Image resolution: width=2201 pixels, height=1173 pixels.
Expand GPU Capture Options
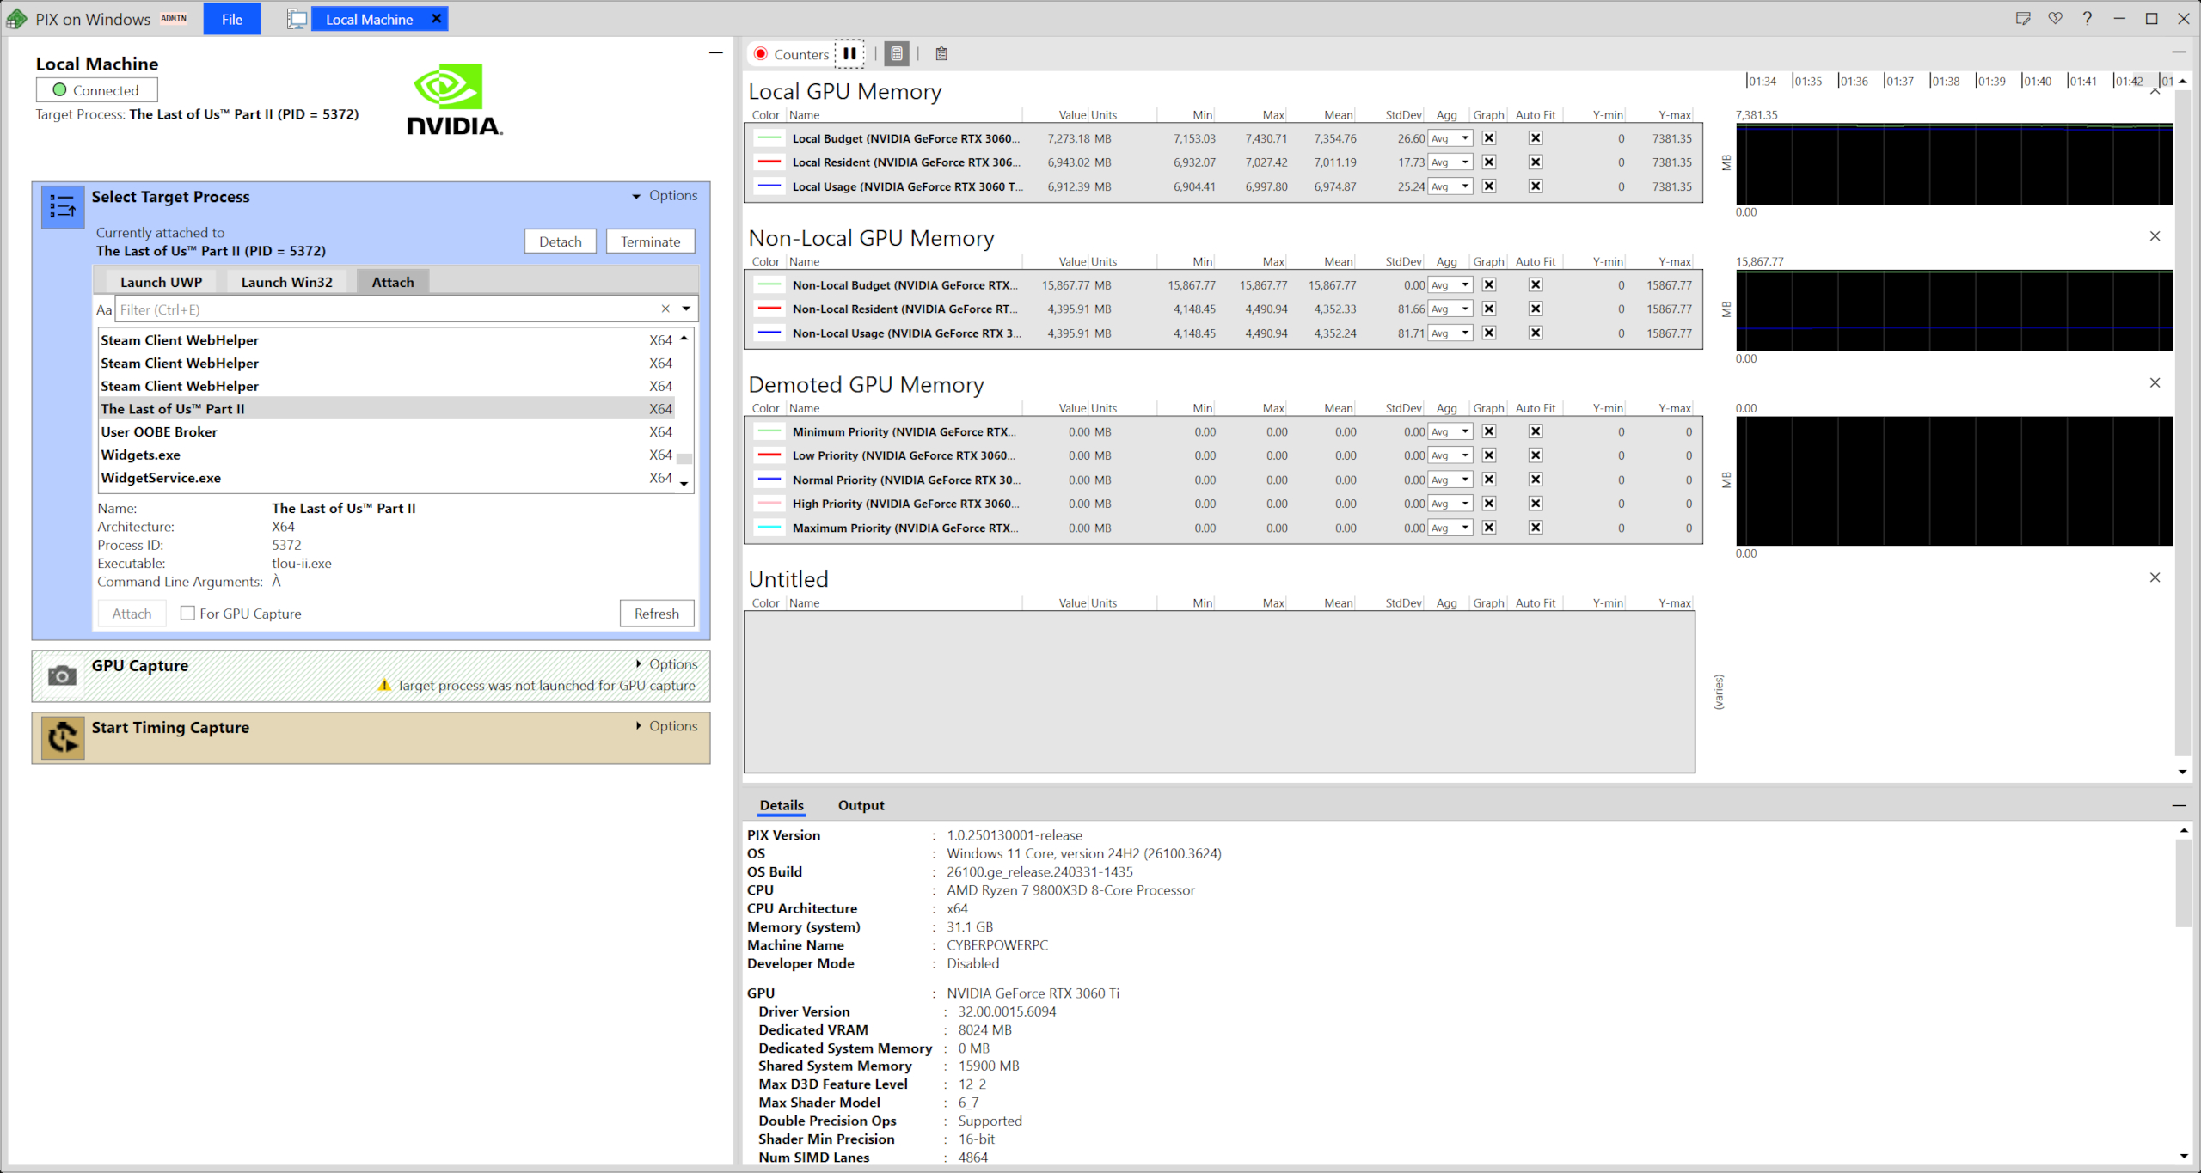pos(666,663)
